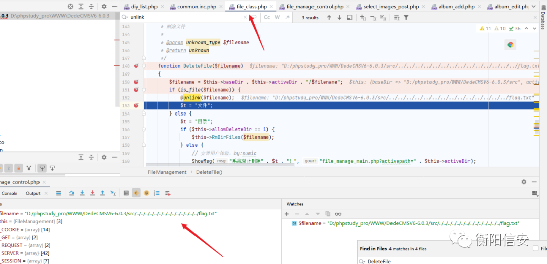Open debug panel settings gear
The image size is (547, 264).
click(x=524, y=182)
